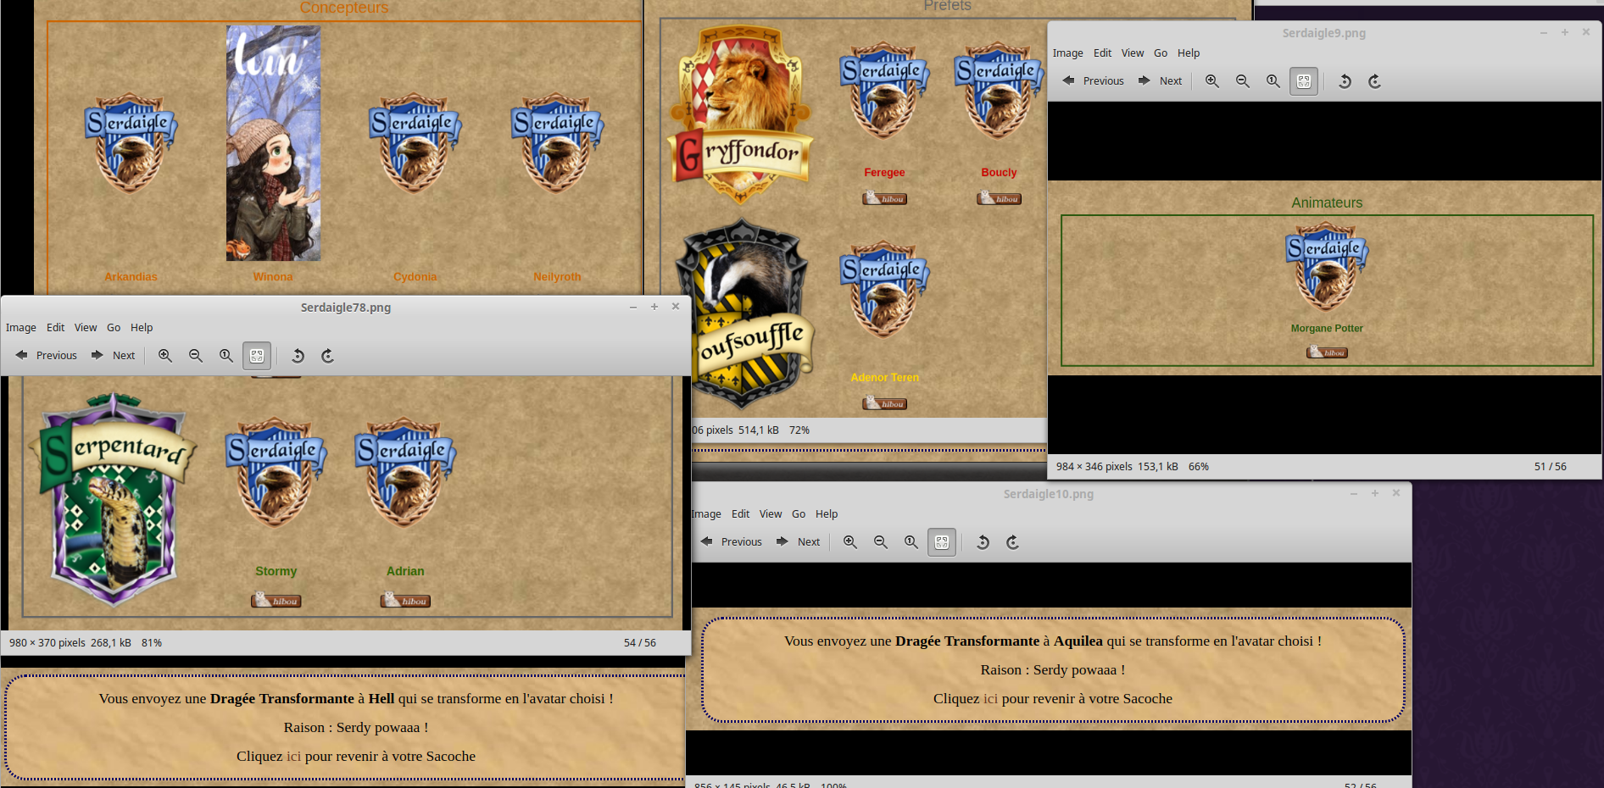Open Go menu in Serdaigle78.png window

click(x=114, y=327)
